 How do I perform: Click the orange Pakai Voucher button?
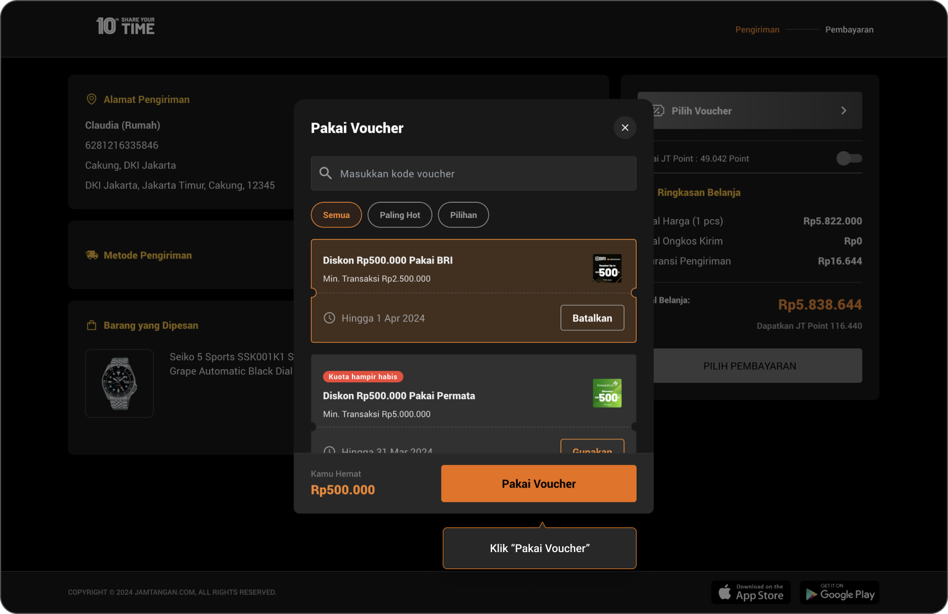click(x=539, y=484)
